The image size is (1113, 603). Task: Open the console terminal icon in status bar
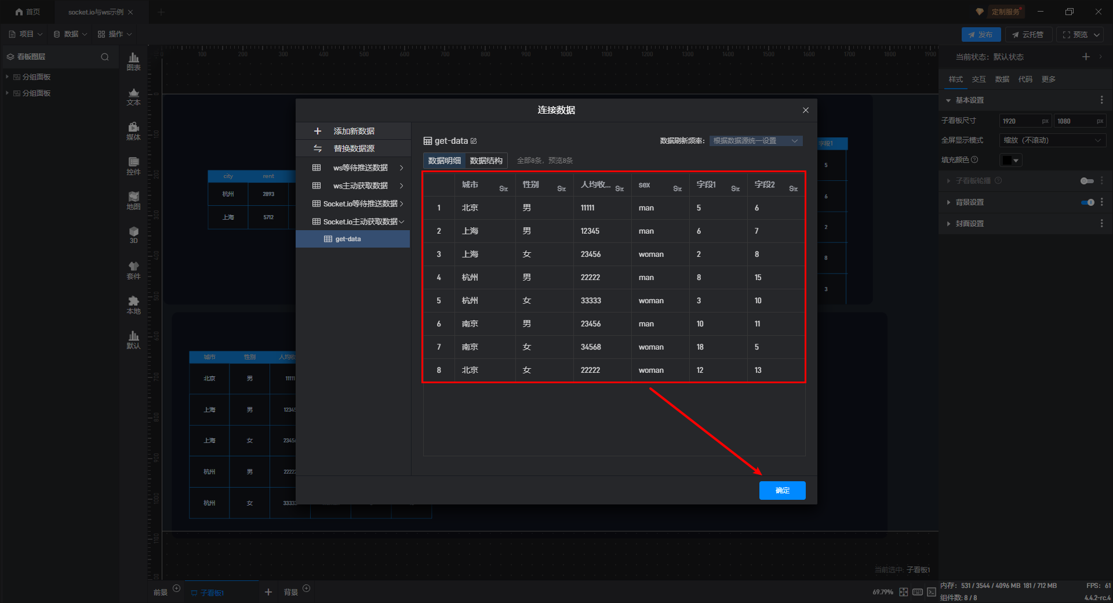932,592
